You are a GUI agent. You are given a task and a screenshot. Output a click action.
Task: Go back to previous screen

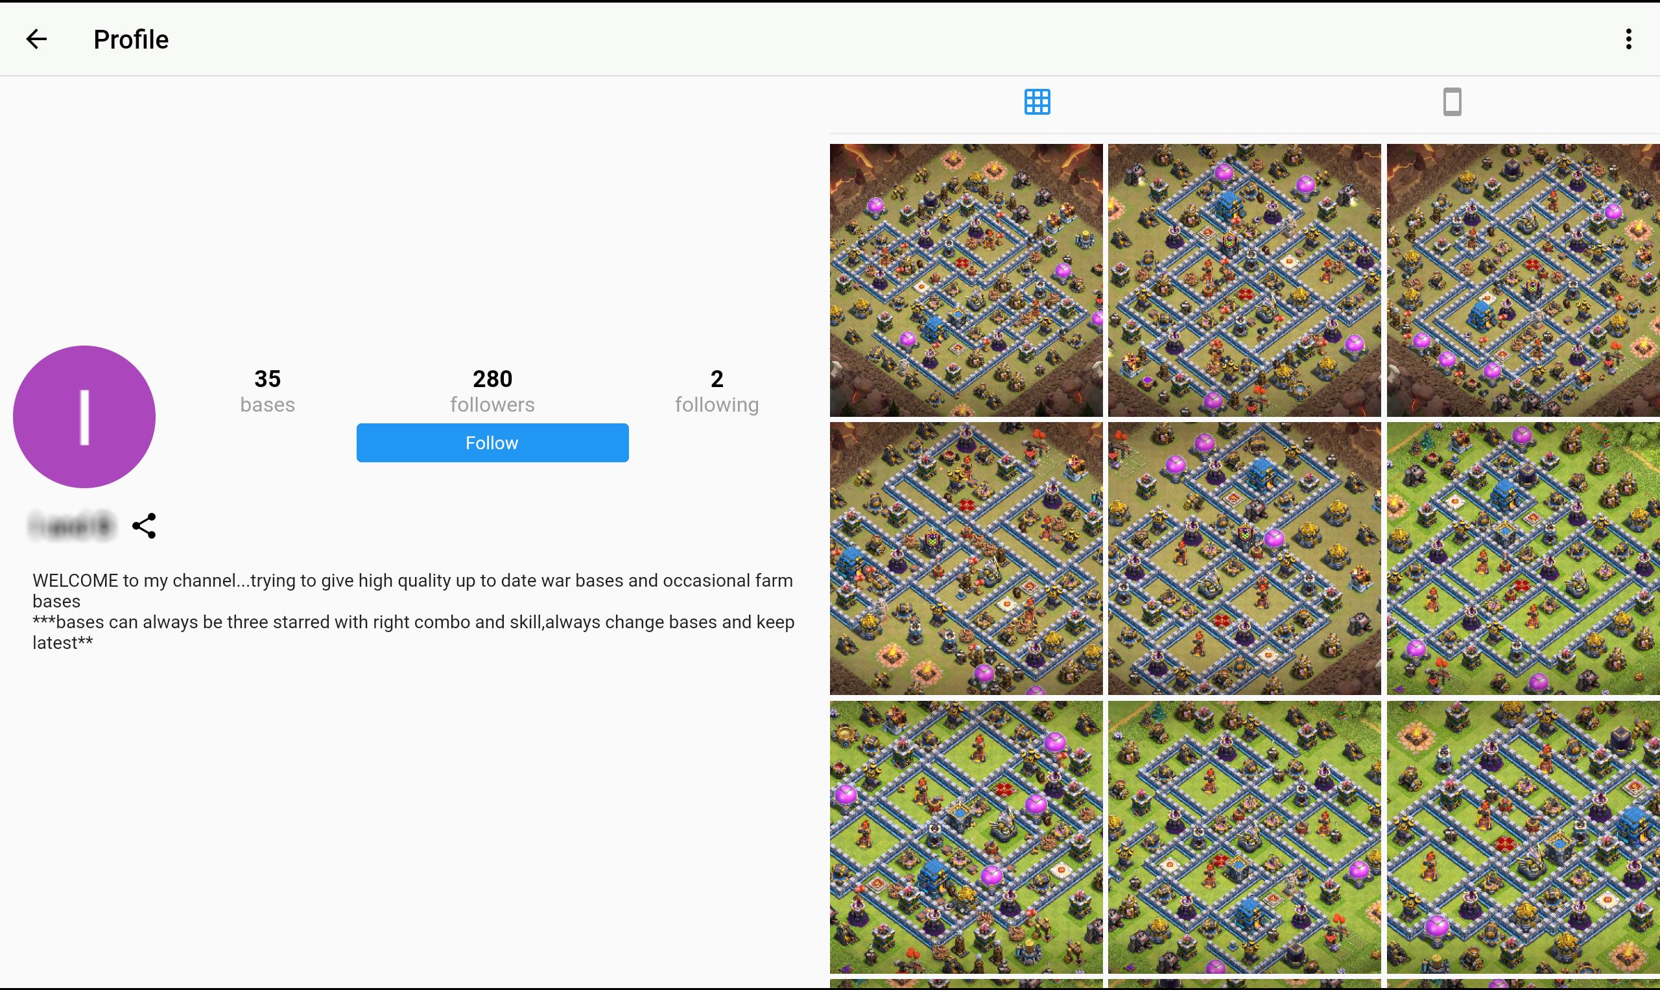(36, 39)
